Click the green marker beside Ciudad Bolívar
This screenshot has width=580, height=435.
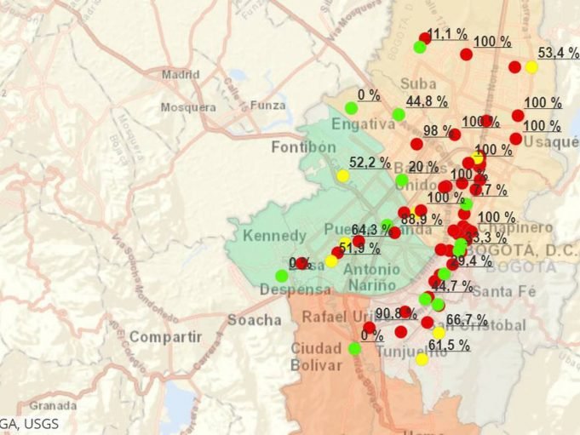click(x=354, y=348)
